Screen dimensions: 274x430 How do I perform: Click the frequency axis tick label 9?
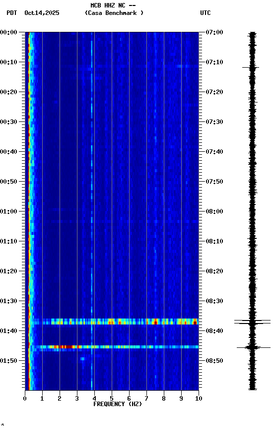(181, 399)
